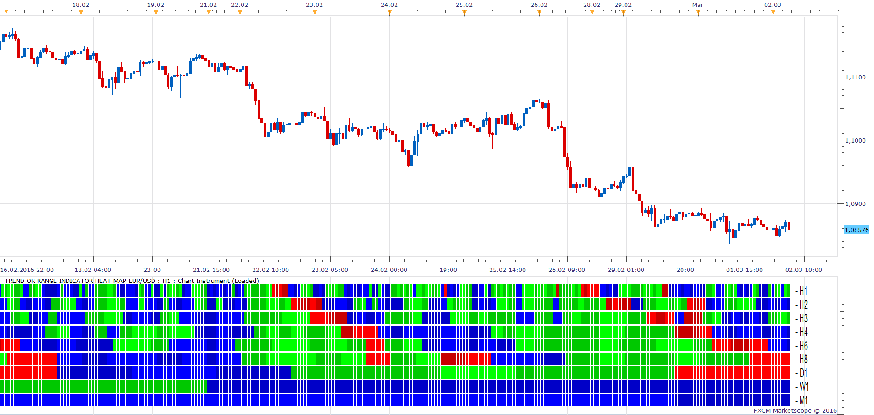The image size is (874, 415).
Task: Click the H1 heat map row label
Action: [x=802, y=291]
